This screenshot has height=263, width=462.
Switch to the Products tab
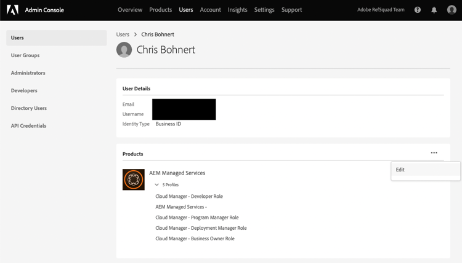(161, 10)
